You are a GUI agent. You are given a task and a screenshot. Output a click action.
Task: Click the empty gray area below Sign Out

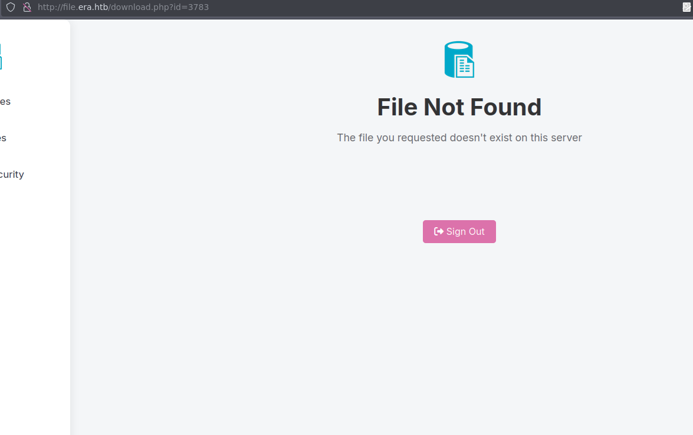[x=459, y=330]
